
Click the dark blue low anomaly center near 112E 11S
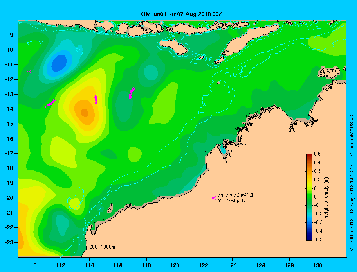pos(59,63)
